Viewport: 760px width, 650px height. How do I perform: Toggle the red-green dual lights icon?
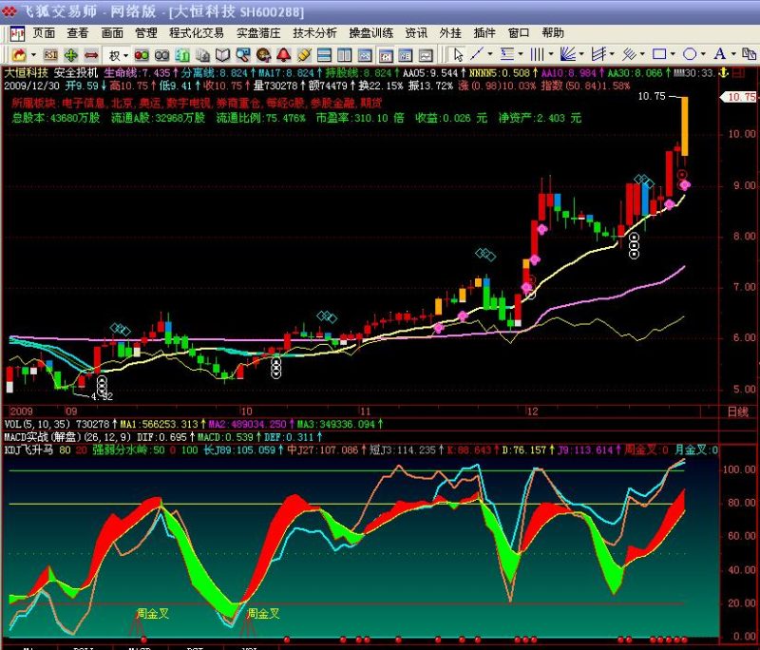pos(142,55)
